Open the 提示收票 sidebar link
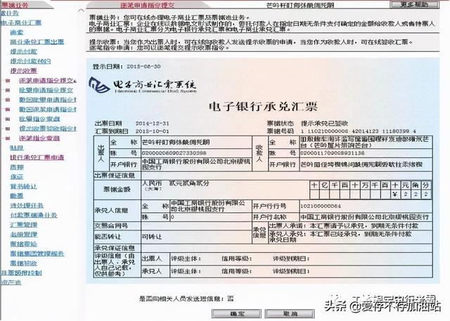This screenshot has height=321, width=450. 23,71
